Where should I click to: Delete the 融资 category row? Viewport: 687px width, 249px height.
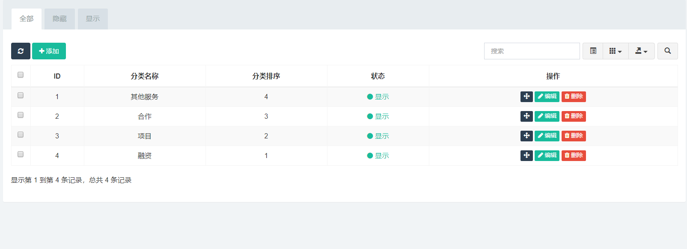pyautogui.click(x=574, y=155)
